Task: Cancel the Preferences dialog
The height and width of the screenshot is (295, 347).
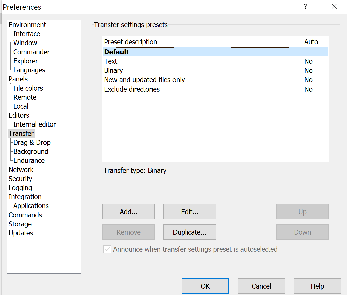Action: [x=261, y=286]
